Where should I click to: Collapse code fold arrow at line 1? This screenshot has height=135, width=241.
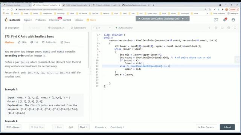(x=100, y=35)
